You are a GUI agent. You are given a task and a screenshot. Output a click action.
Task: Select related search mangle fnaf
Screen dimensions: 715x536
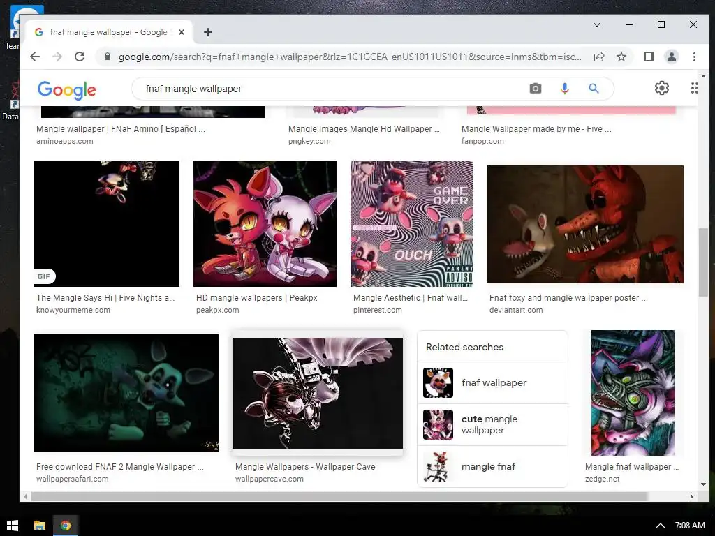(x=492, y=466)
